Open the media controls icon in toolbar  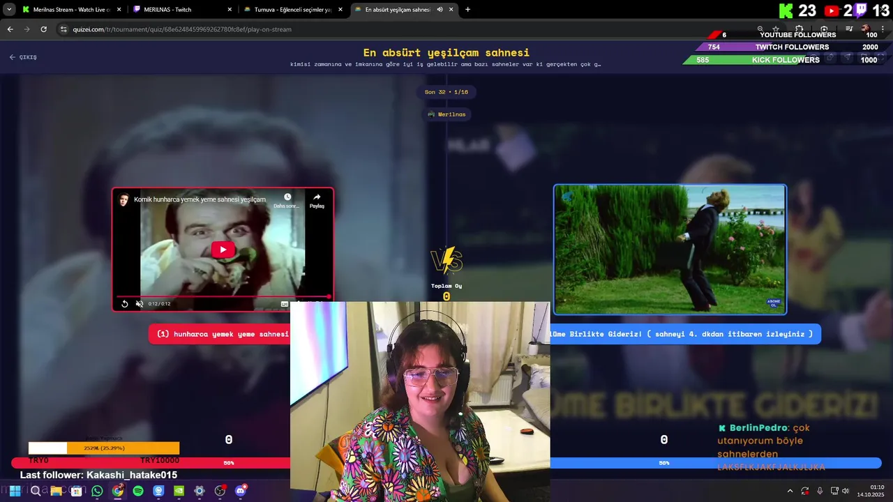coord(849,29)
